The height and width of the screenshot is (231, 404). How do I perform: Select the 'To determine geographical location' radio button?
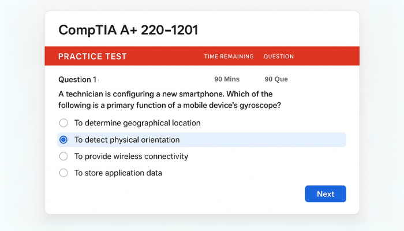point(63,123)
